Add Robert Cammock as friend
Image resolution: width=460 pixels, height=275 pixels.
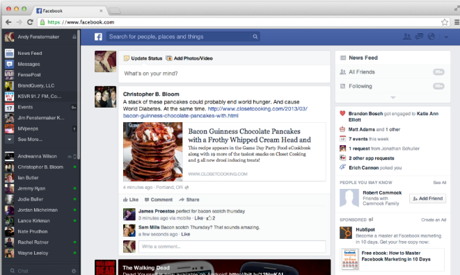428,199
